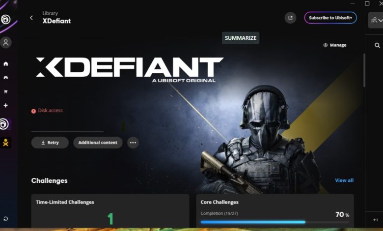This screenshot has width=383, height=231.
Task: Open the friends panel dropdown icon
Action: (x=377, y=20)
